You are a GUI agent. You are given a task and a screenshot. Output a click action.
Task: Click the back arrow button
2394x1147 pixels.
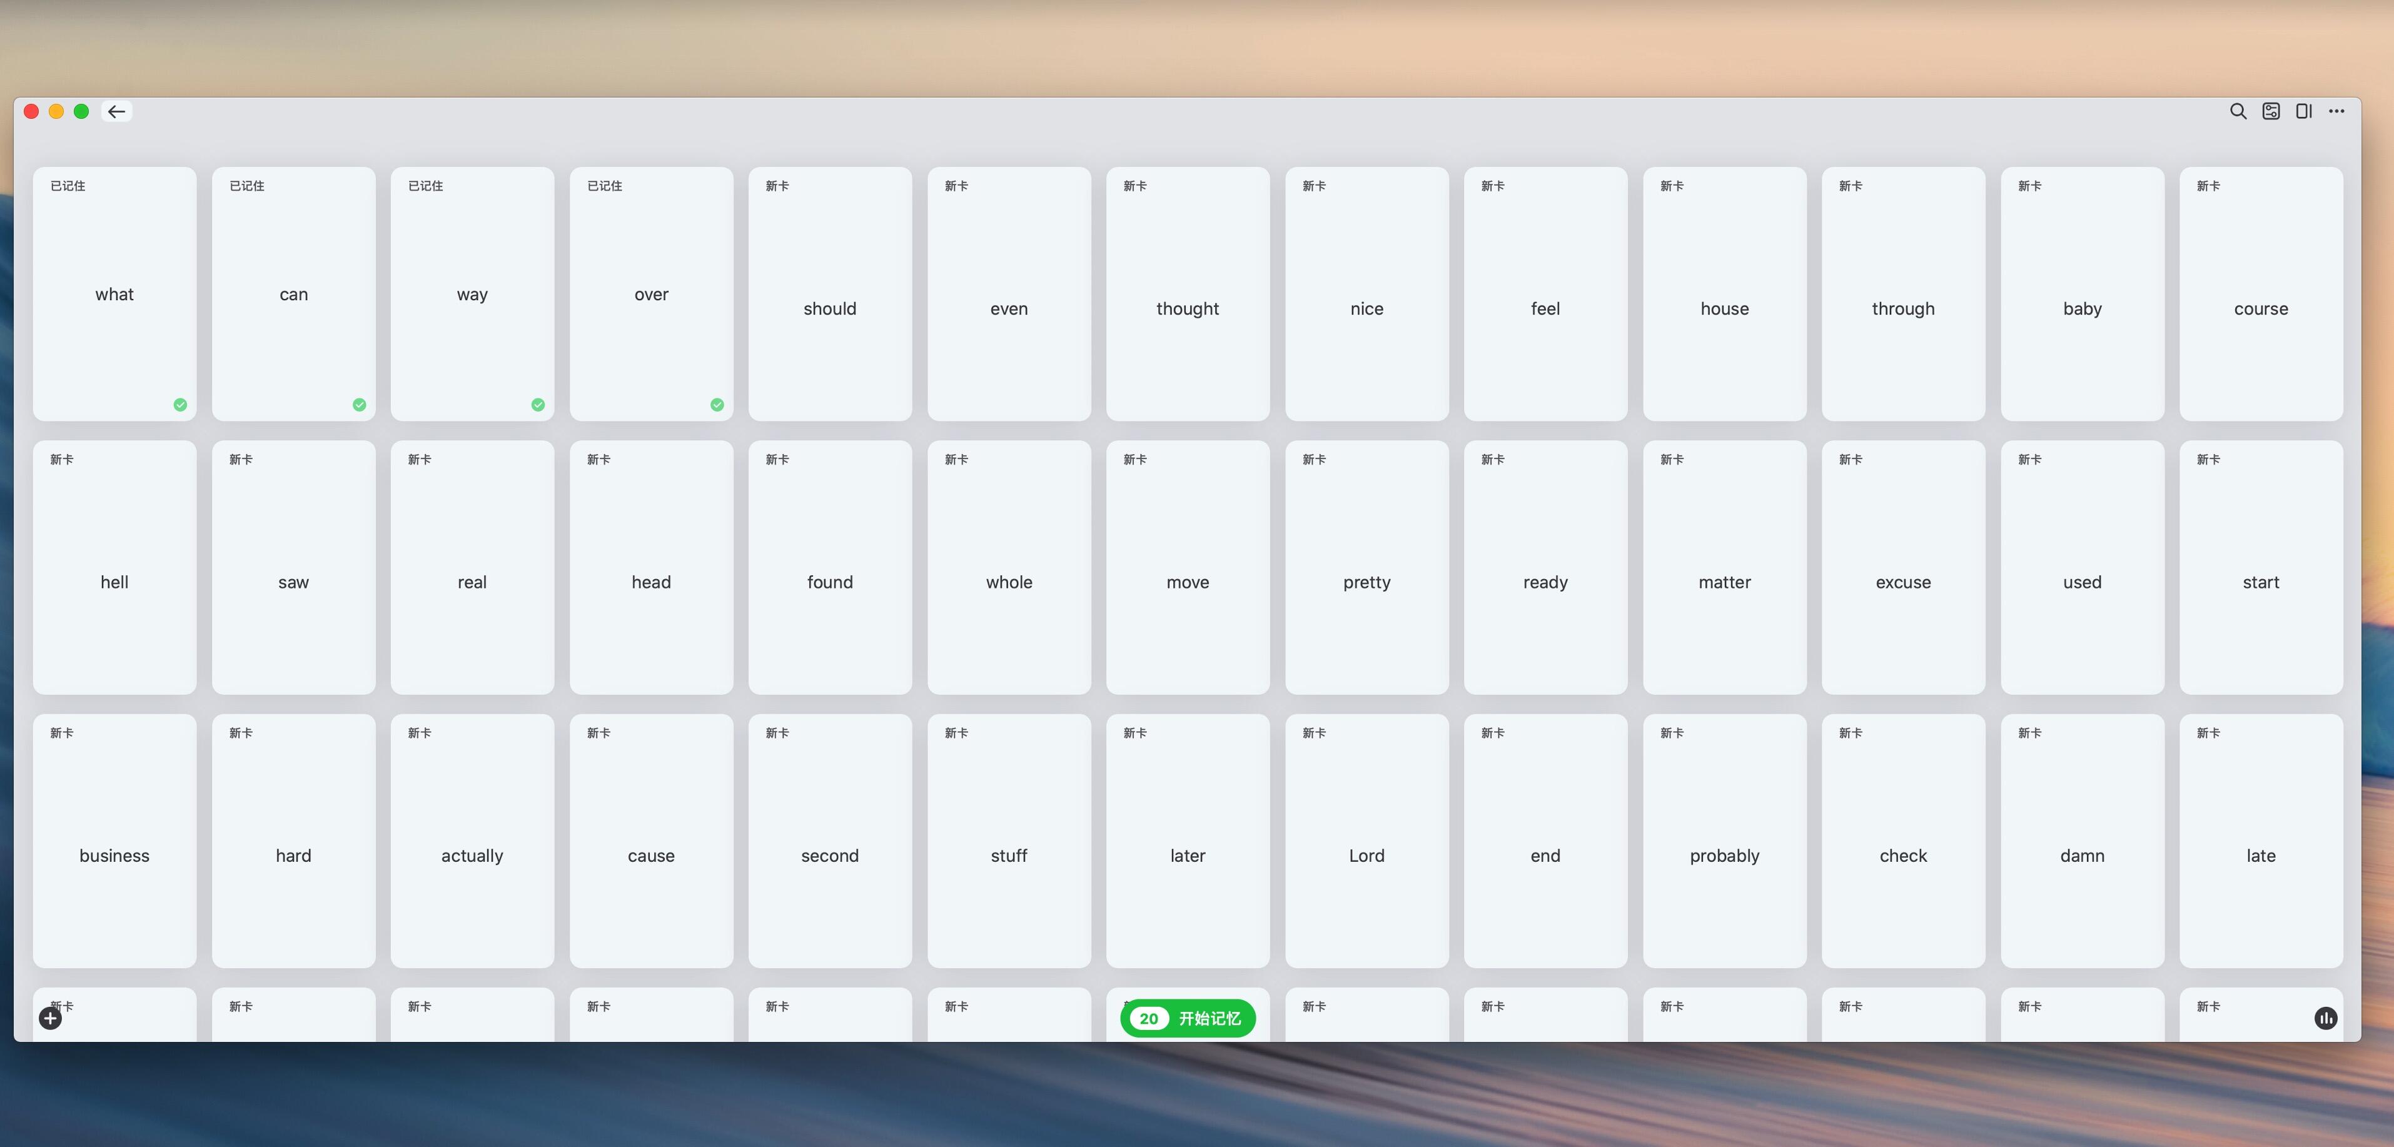tap(116, 111)
